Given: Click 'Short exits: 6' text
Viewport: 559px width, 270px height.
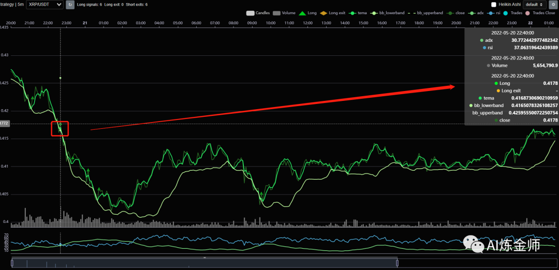Looking at the screenshot, I should click(137, 5).
